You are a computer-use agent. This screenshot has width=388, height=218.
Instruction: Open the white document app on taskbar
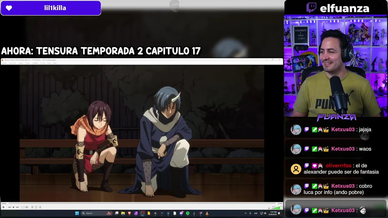click(x=175, y=213)
